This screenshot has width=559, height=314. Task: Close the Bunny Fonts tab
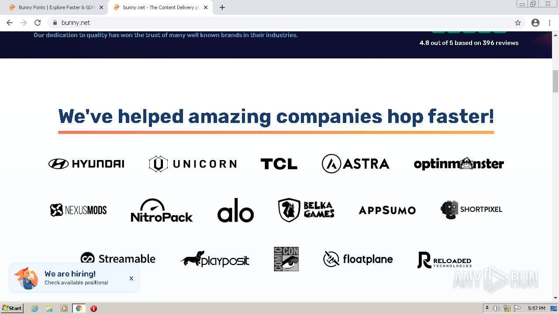(101, 7)
